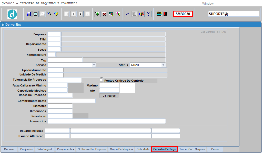Click the undo arrow icon

pos(128,14)
